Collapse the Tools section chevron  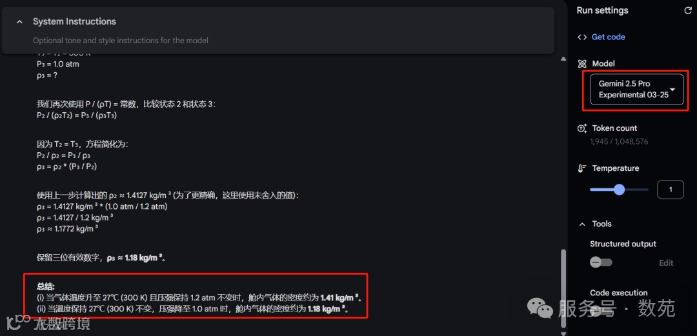click(582, 224)
